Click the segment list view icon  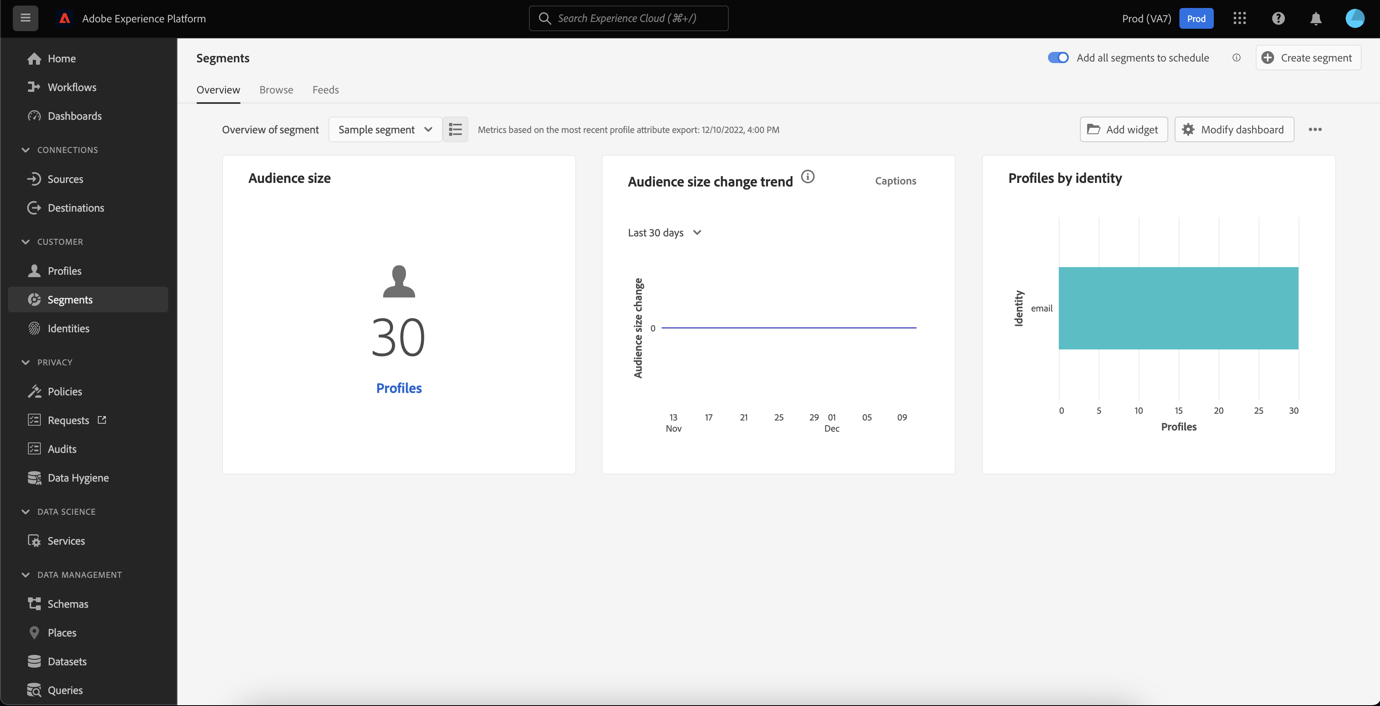(x=455, y=129)
